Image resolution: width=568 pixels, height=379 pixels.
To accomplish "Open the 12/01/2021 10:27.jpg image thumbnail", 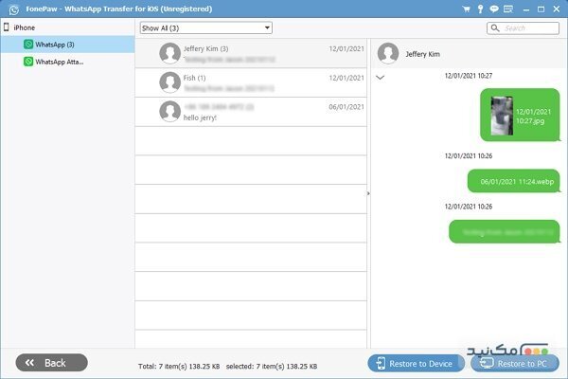I will 502,116.
